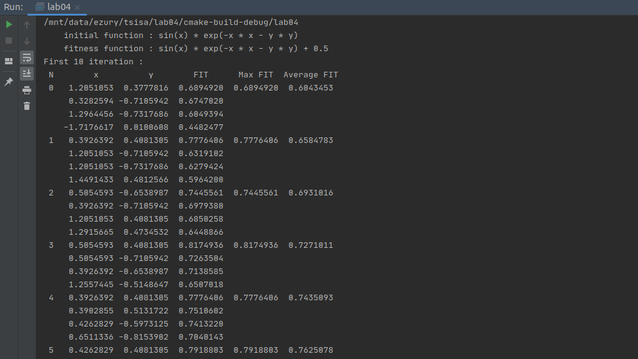Screen dimensions: 638x359
Task: Click y value -0.5148647
Action: pyautogui.click(x=143, y=285)
